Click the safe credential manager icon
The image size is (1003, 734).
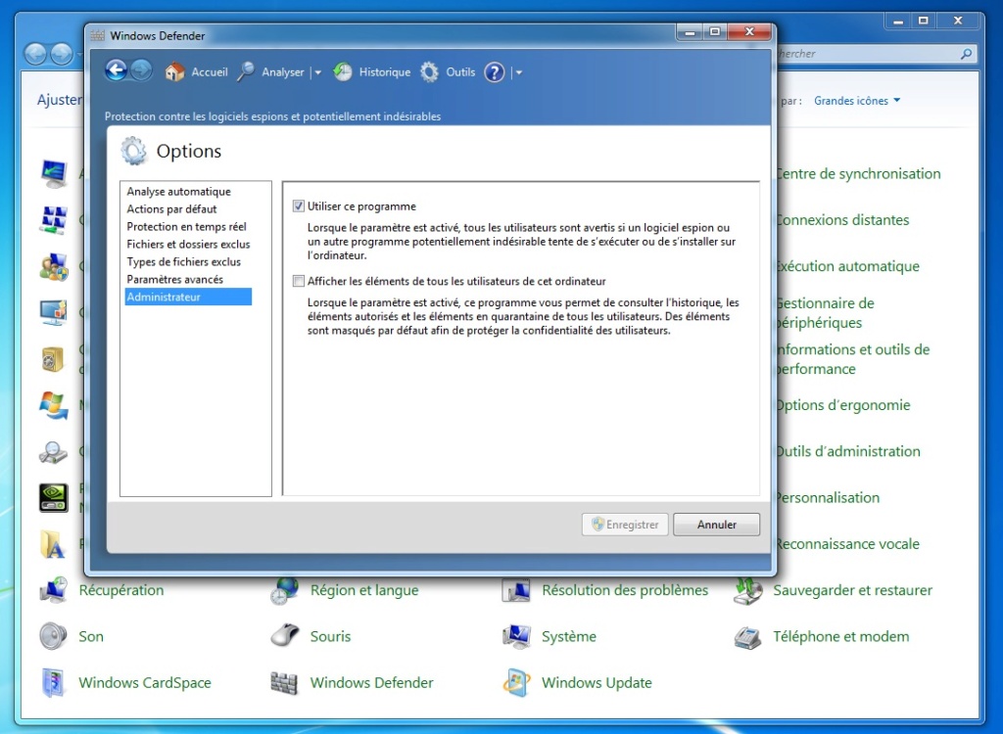click(x=53, y=359)
